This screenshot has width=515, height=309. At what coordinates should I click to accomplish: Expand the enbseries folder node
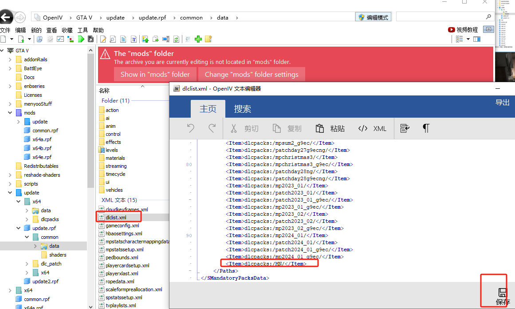[10, 86]
